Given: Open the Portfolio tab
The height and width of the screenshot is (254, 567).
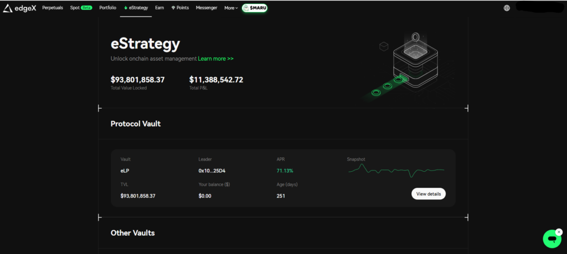Looking at the screenshot, I should coord(108,8).
